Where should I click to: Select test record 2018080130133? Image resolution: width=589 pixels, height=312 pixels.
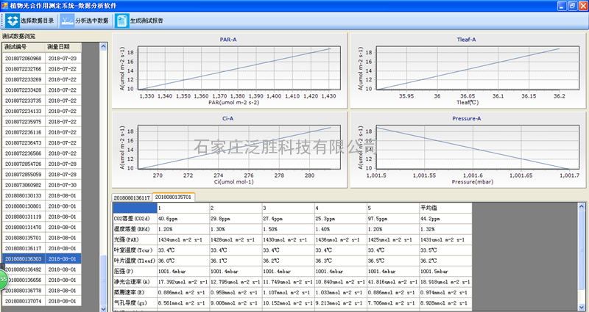[42, 195]
